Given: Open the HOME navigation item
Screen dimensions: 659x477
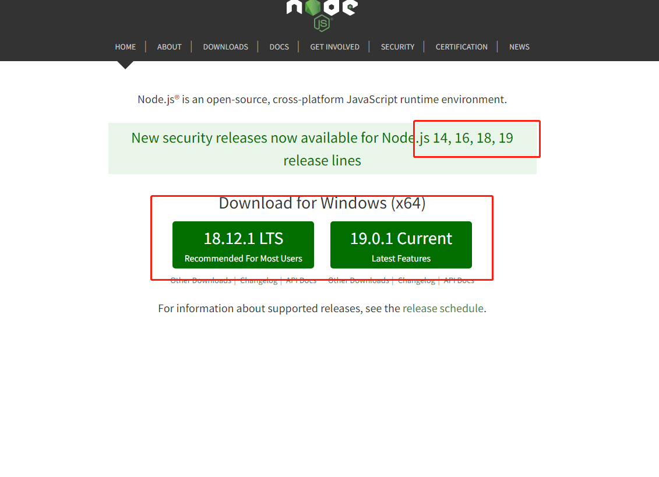Looking at the screenshot, I should (x=125, y=47).
